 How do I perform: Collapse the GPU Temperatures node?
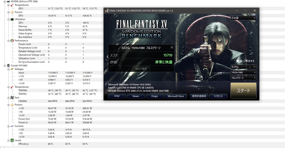coord(8,5)
